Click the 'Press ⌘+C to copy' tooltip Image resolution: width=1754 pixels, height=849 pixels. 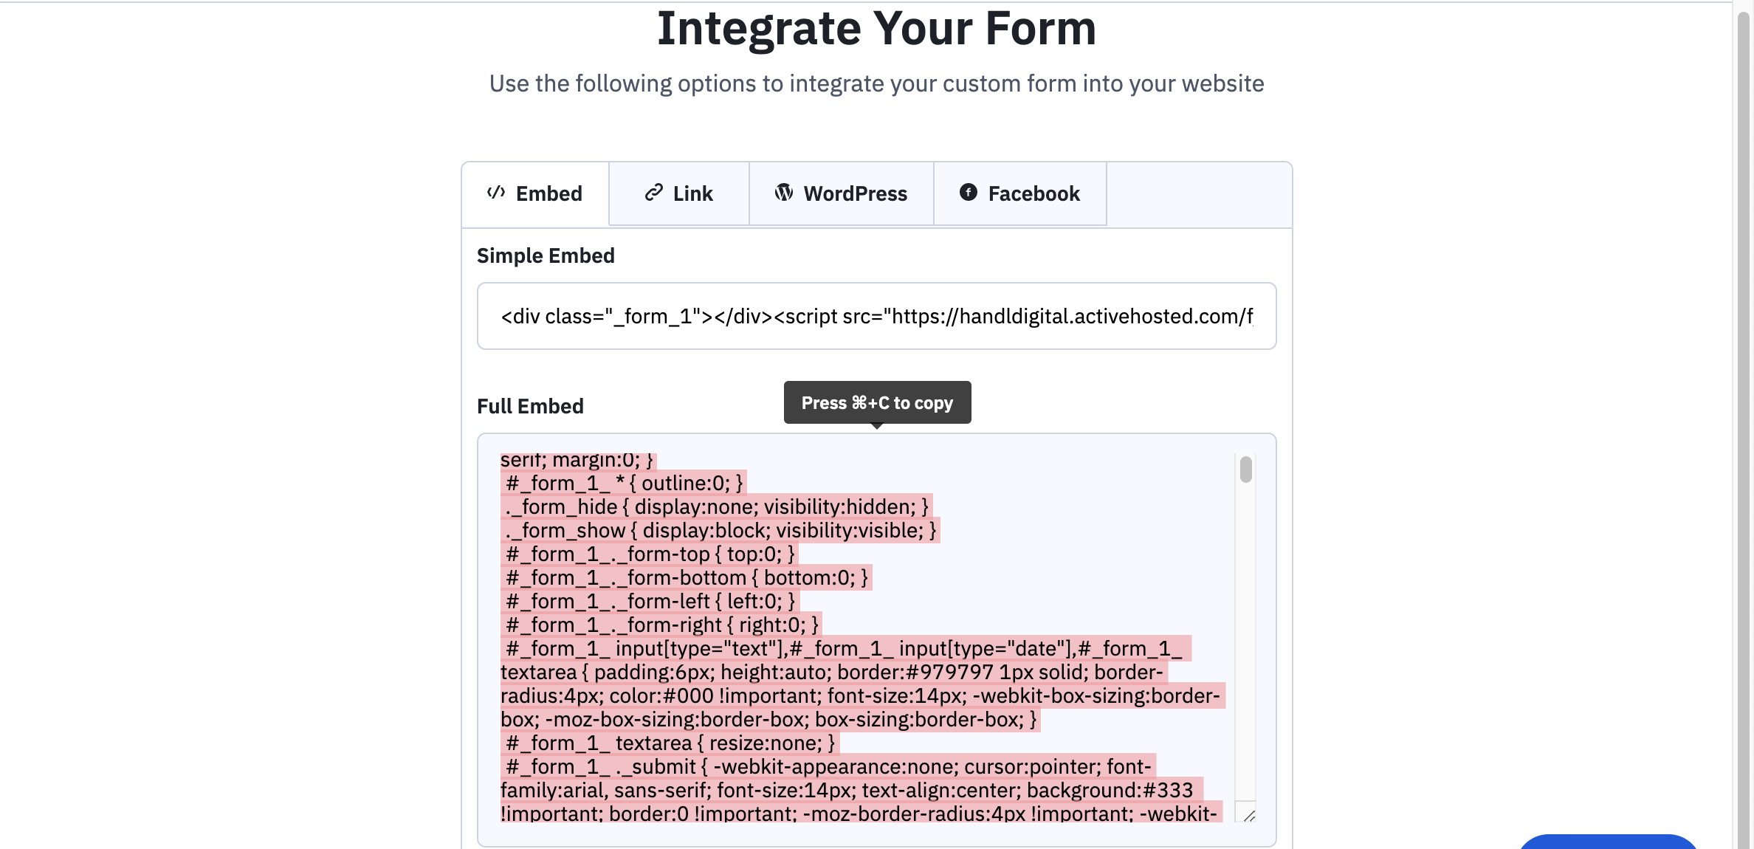(x=877, y=403)
